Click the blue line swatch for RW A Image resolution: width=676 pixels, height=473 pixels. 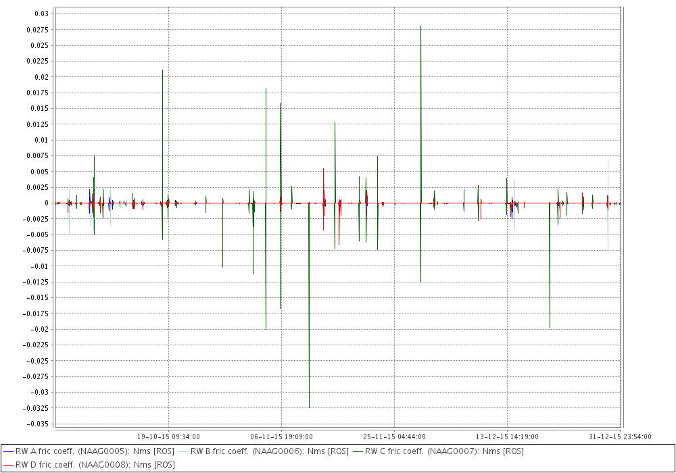[8, 452]
